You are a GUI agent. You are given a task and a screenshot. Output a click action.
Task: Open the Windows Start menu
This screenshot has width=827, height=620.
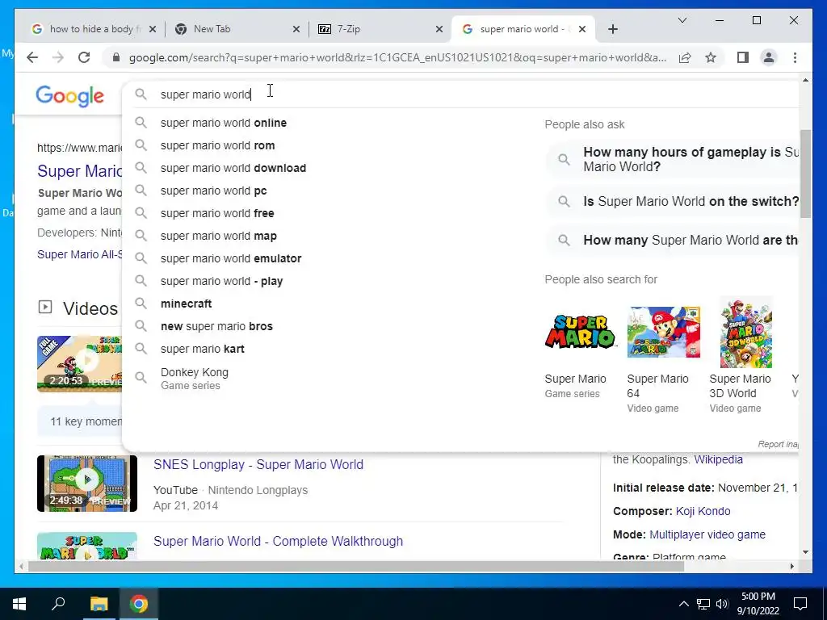click(x=19, y=604)
